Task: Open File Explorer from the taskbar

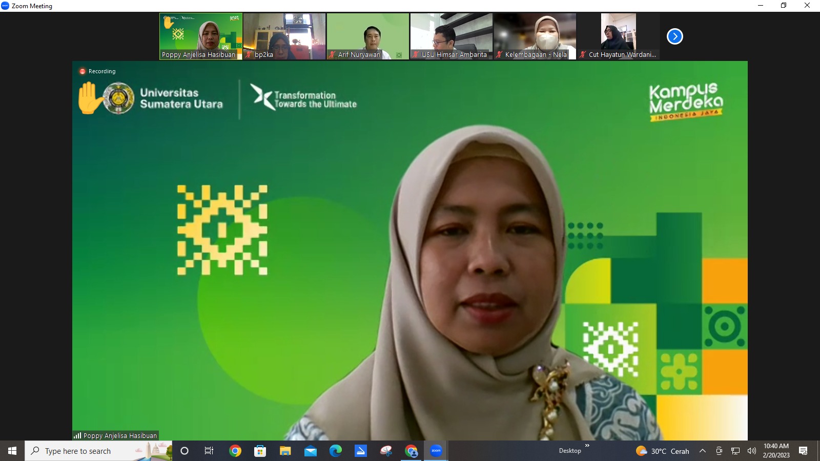Action: pyautogui.click(x=285, y=451)
